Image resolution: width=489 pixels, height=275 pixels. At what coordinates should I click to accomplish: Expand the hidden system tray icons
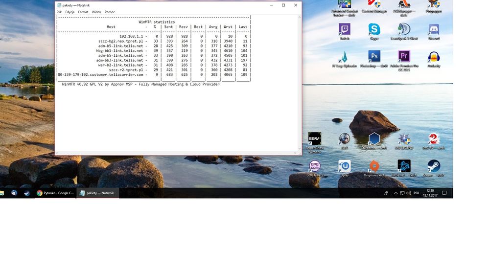396,193
